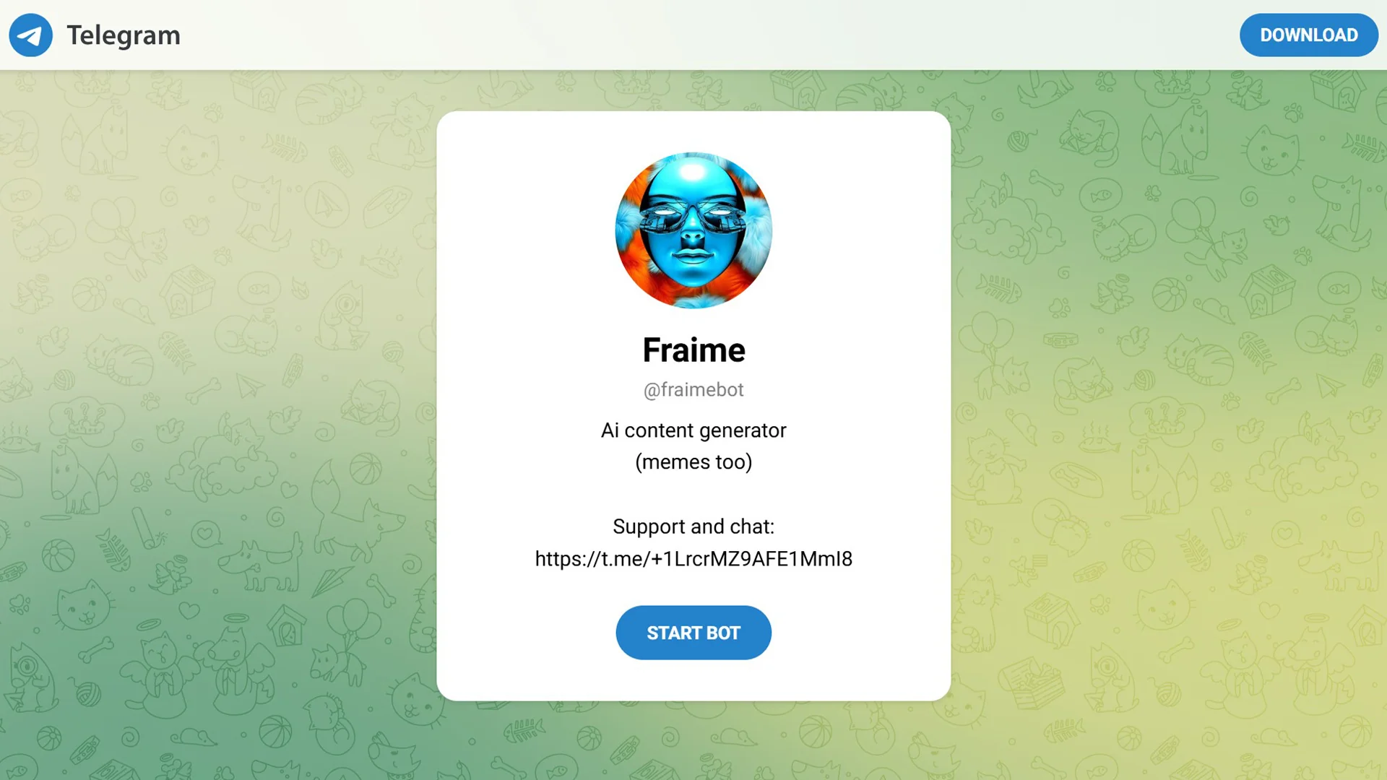Click empty header area between logo and Download
This screenshot has width=1387, height=780.
point(708,35)
